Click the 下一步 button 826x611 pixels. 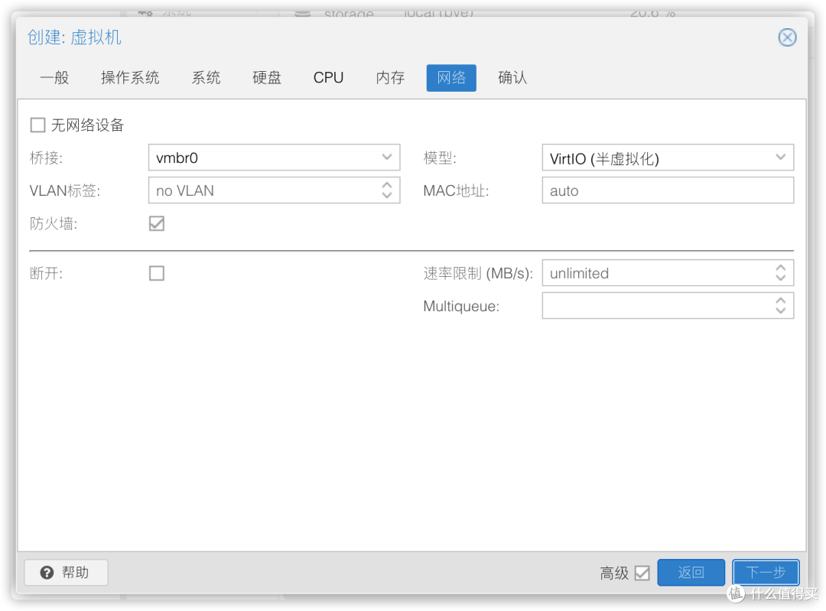point(765,572)
